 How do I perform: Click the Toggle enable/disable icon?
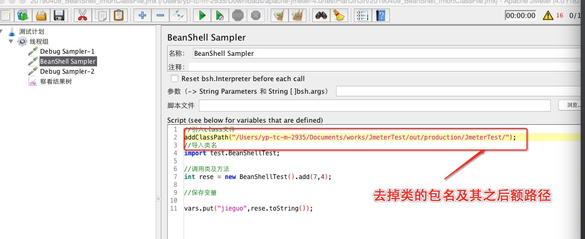click(x=178, y=15)
